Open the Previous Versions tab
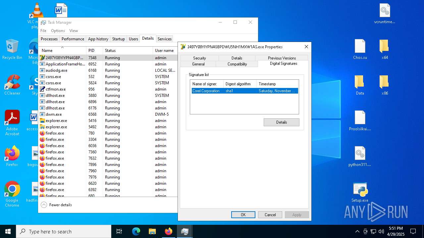This screenshot has height=238, width=424. 282,58
